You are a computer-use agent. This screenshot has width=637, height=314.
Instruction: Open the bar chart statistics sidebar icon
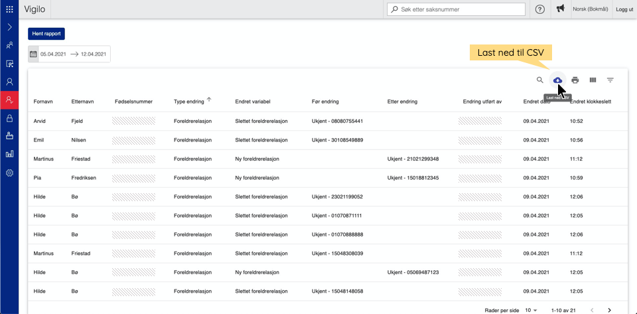(9, 155)
